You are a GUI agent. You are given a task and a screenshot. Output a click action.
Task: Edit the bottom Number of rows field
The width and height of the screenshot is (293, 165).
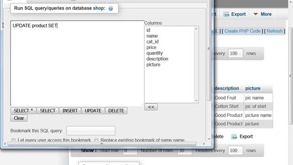coord(184,152)
